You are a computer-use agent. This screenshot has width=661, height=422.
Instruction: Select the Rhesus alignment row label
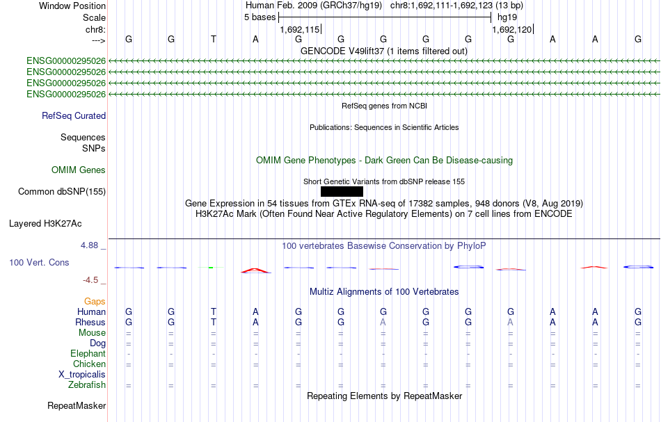(x=90, y=322)
